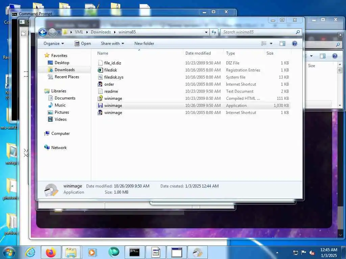
Task: Click the filedisk.sys file name text
Action: tap(114, 77)
